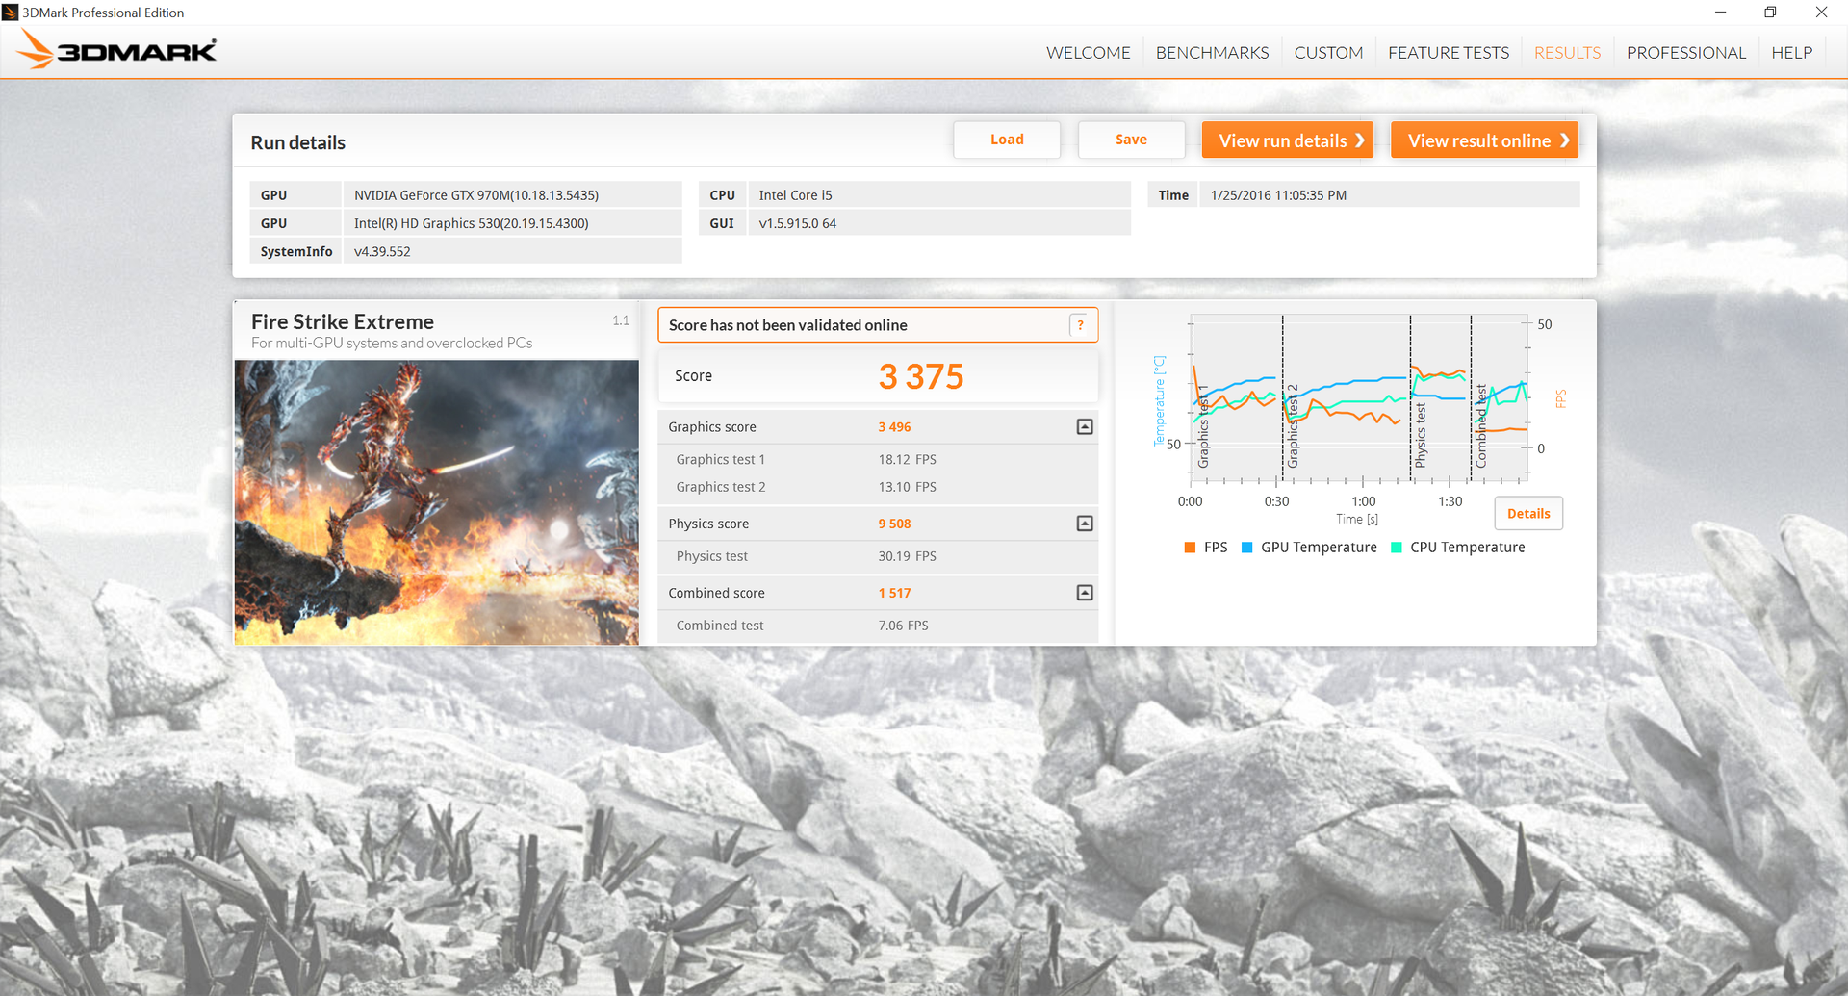Screen dimensions: 1848x996
Task: Click the FPS legend label
Action: [1216, 548]
